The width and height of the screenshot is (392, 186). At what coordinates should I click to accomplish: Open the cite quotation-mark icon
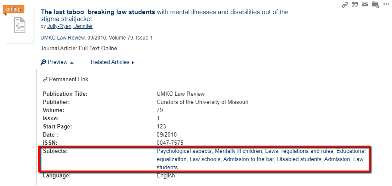point(355,4)
